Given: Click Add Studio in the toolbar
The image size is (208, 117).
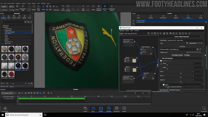Looking at the screenshot, I should [83, 8].
